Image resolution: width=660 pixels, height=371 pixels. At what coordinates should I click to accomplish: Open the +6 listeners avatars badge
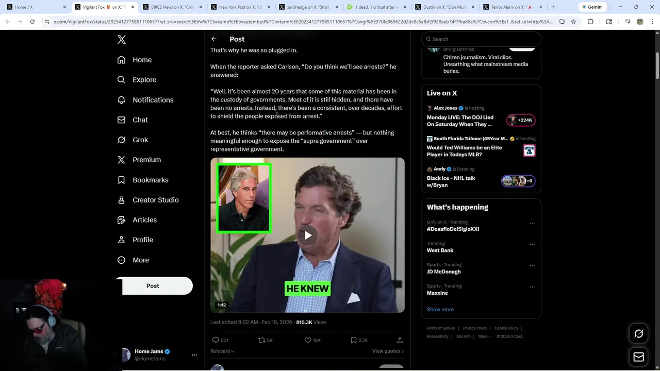pyautogui.click(x=518, y=181)
